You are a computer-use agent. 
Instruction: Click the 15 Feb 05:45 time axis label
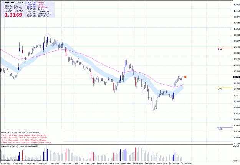point(186,163)
